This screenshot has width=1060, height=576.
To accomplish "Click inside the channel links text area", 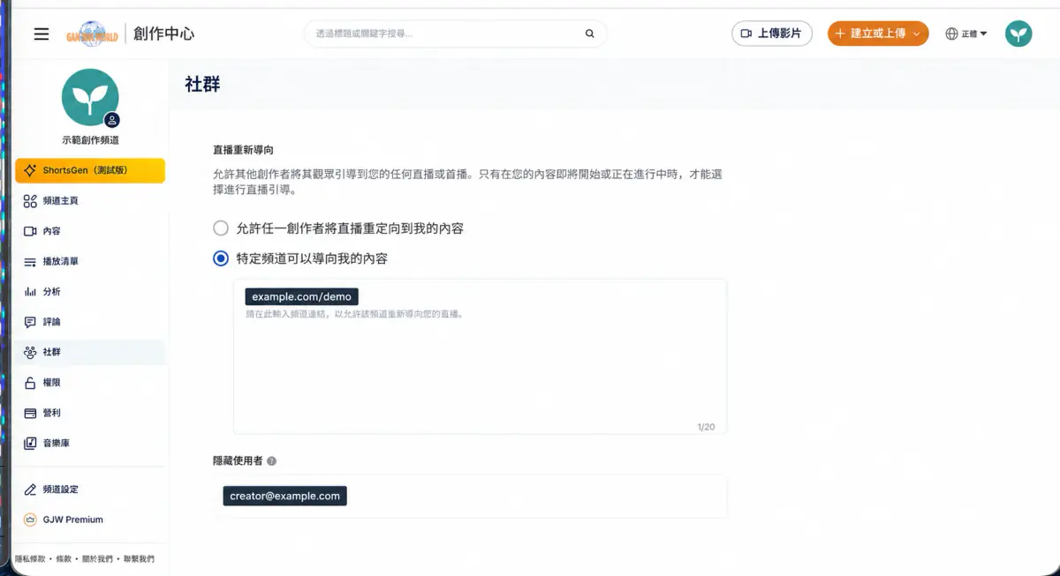I will pos(481,356).
